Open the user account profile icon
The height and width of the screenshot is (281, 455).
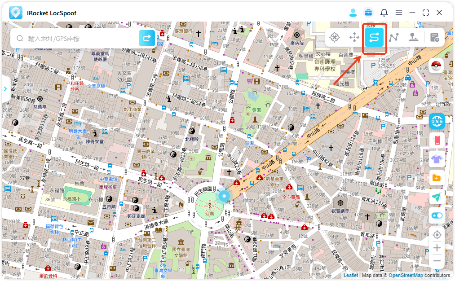(x=353, y=13)
